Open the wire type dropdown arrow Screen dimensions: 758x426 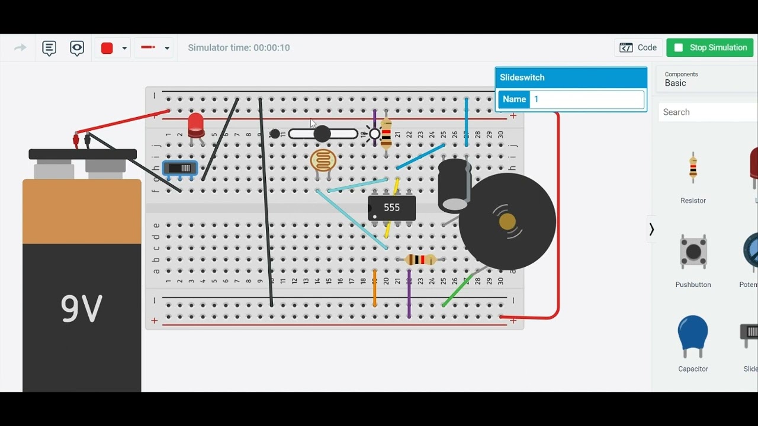click(167, 48)
